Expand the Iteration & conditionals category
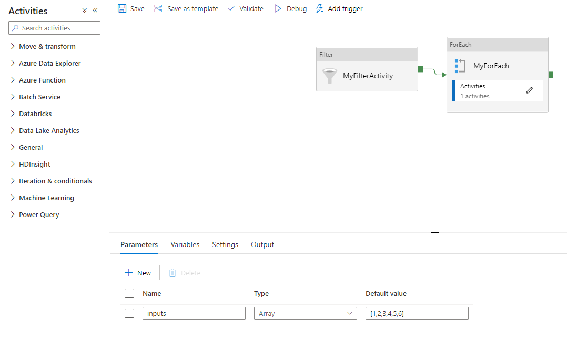 tap(13, 181)
